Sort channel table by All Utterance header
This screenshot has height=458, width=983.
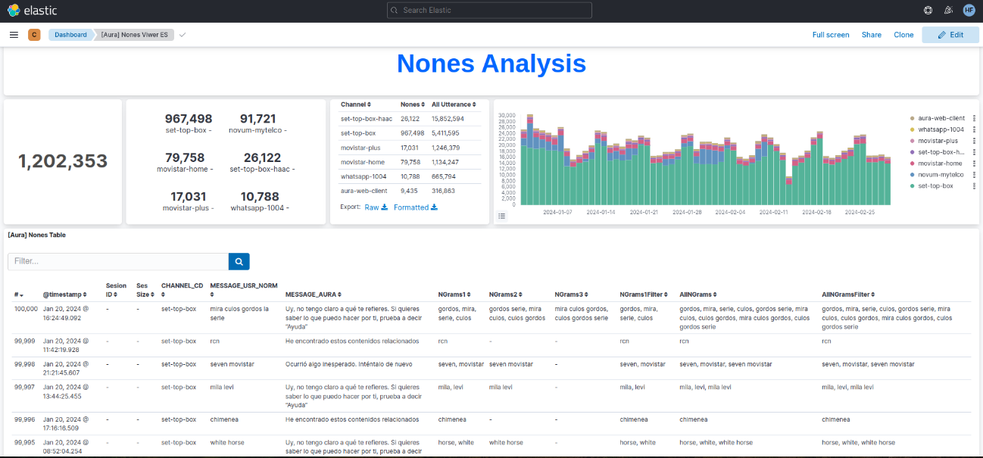[454, 104]
